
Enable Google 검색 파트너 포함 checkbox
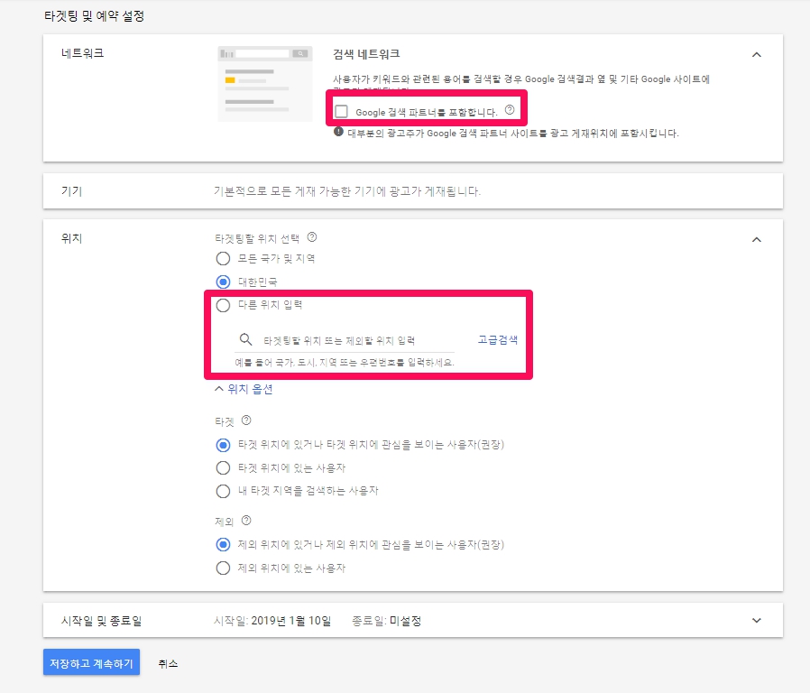tap(341, 112)
